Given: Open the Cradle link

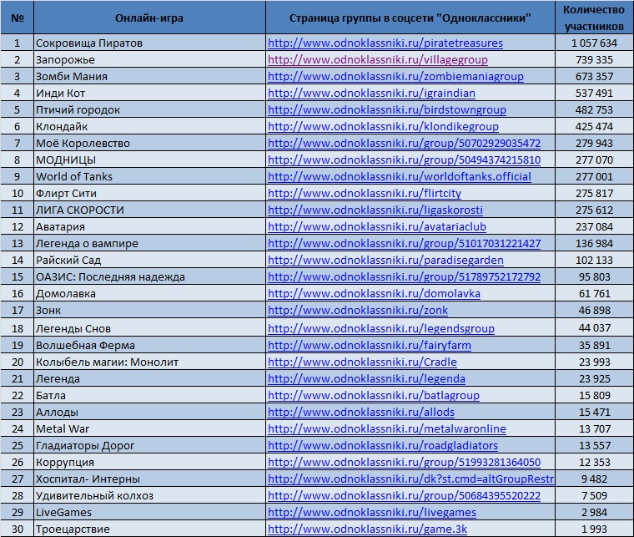Looking at the screenshot, I should tap(362, 362).
